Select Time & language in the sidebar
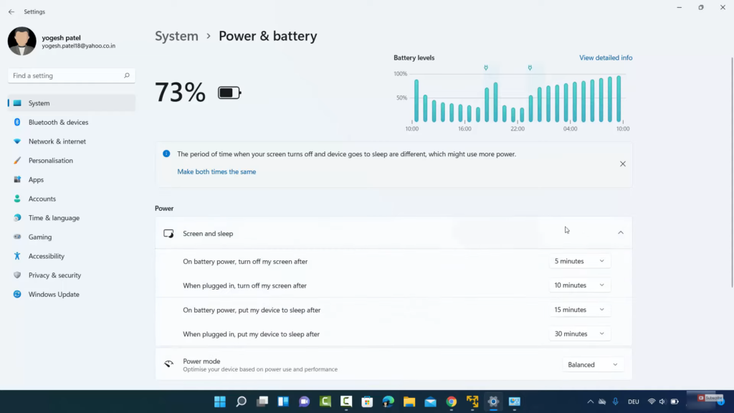Image resolution: width=734 pixels, height=413 pixels. click(54, 218)
